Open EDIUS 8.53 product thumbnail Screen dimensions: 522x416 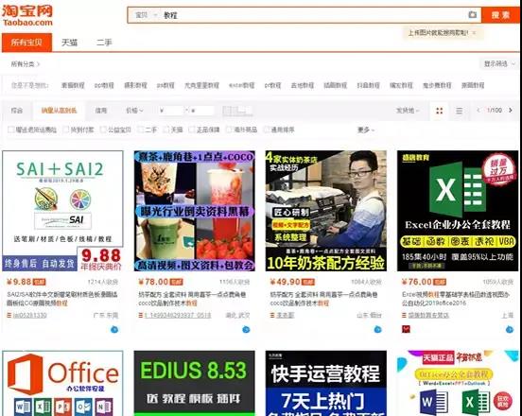(195, 383)
